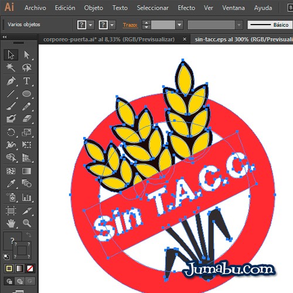Open the Archivo menu
Screen dimensions: 293x293
[35, 8]
